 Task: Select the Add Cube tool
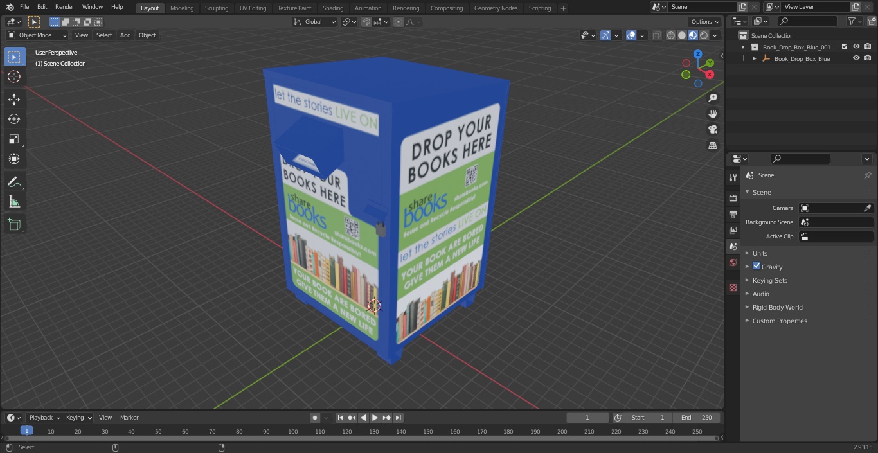tap(14, 224)
